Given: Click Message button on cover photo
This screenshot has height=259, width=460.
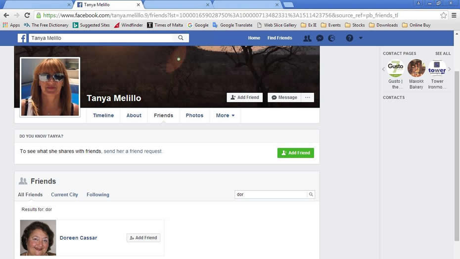Looking at the screenshot, I should [284, 98].
